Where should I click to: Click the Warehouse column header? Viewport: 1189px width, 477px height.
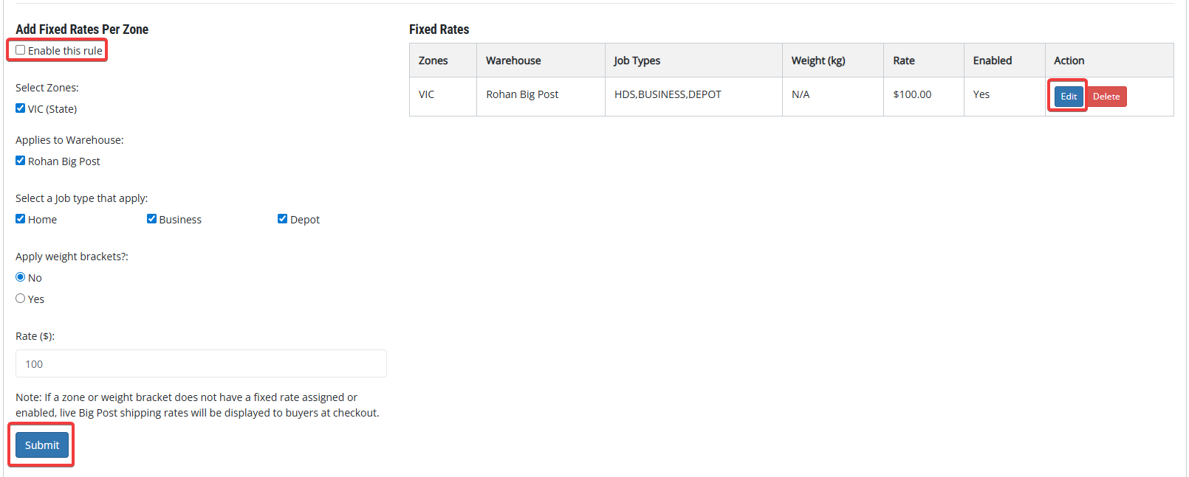(513, 60)
